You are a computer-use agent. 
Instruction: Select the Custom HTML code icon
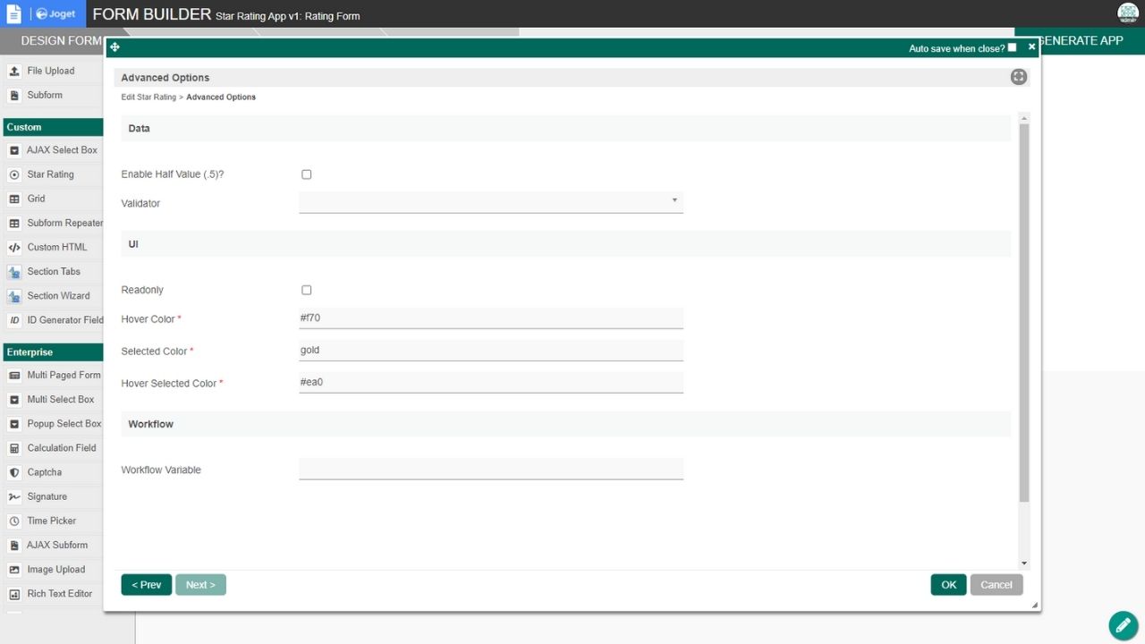coord(14,248)
